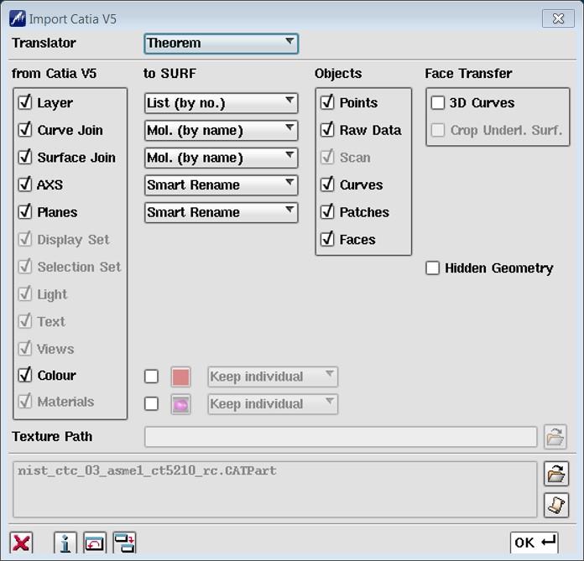Open the info help icon
Viewport: 584px width, 561px height.
coord(65,543)
